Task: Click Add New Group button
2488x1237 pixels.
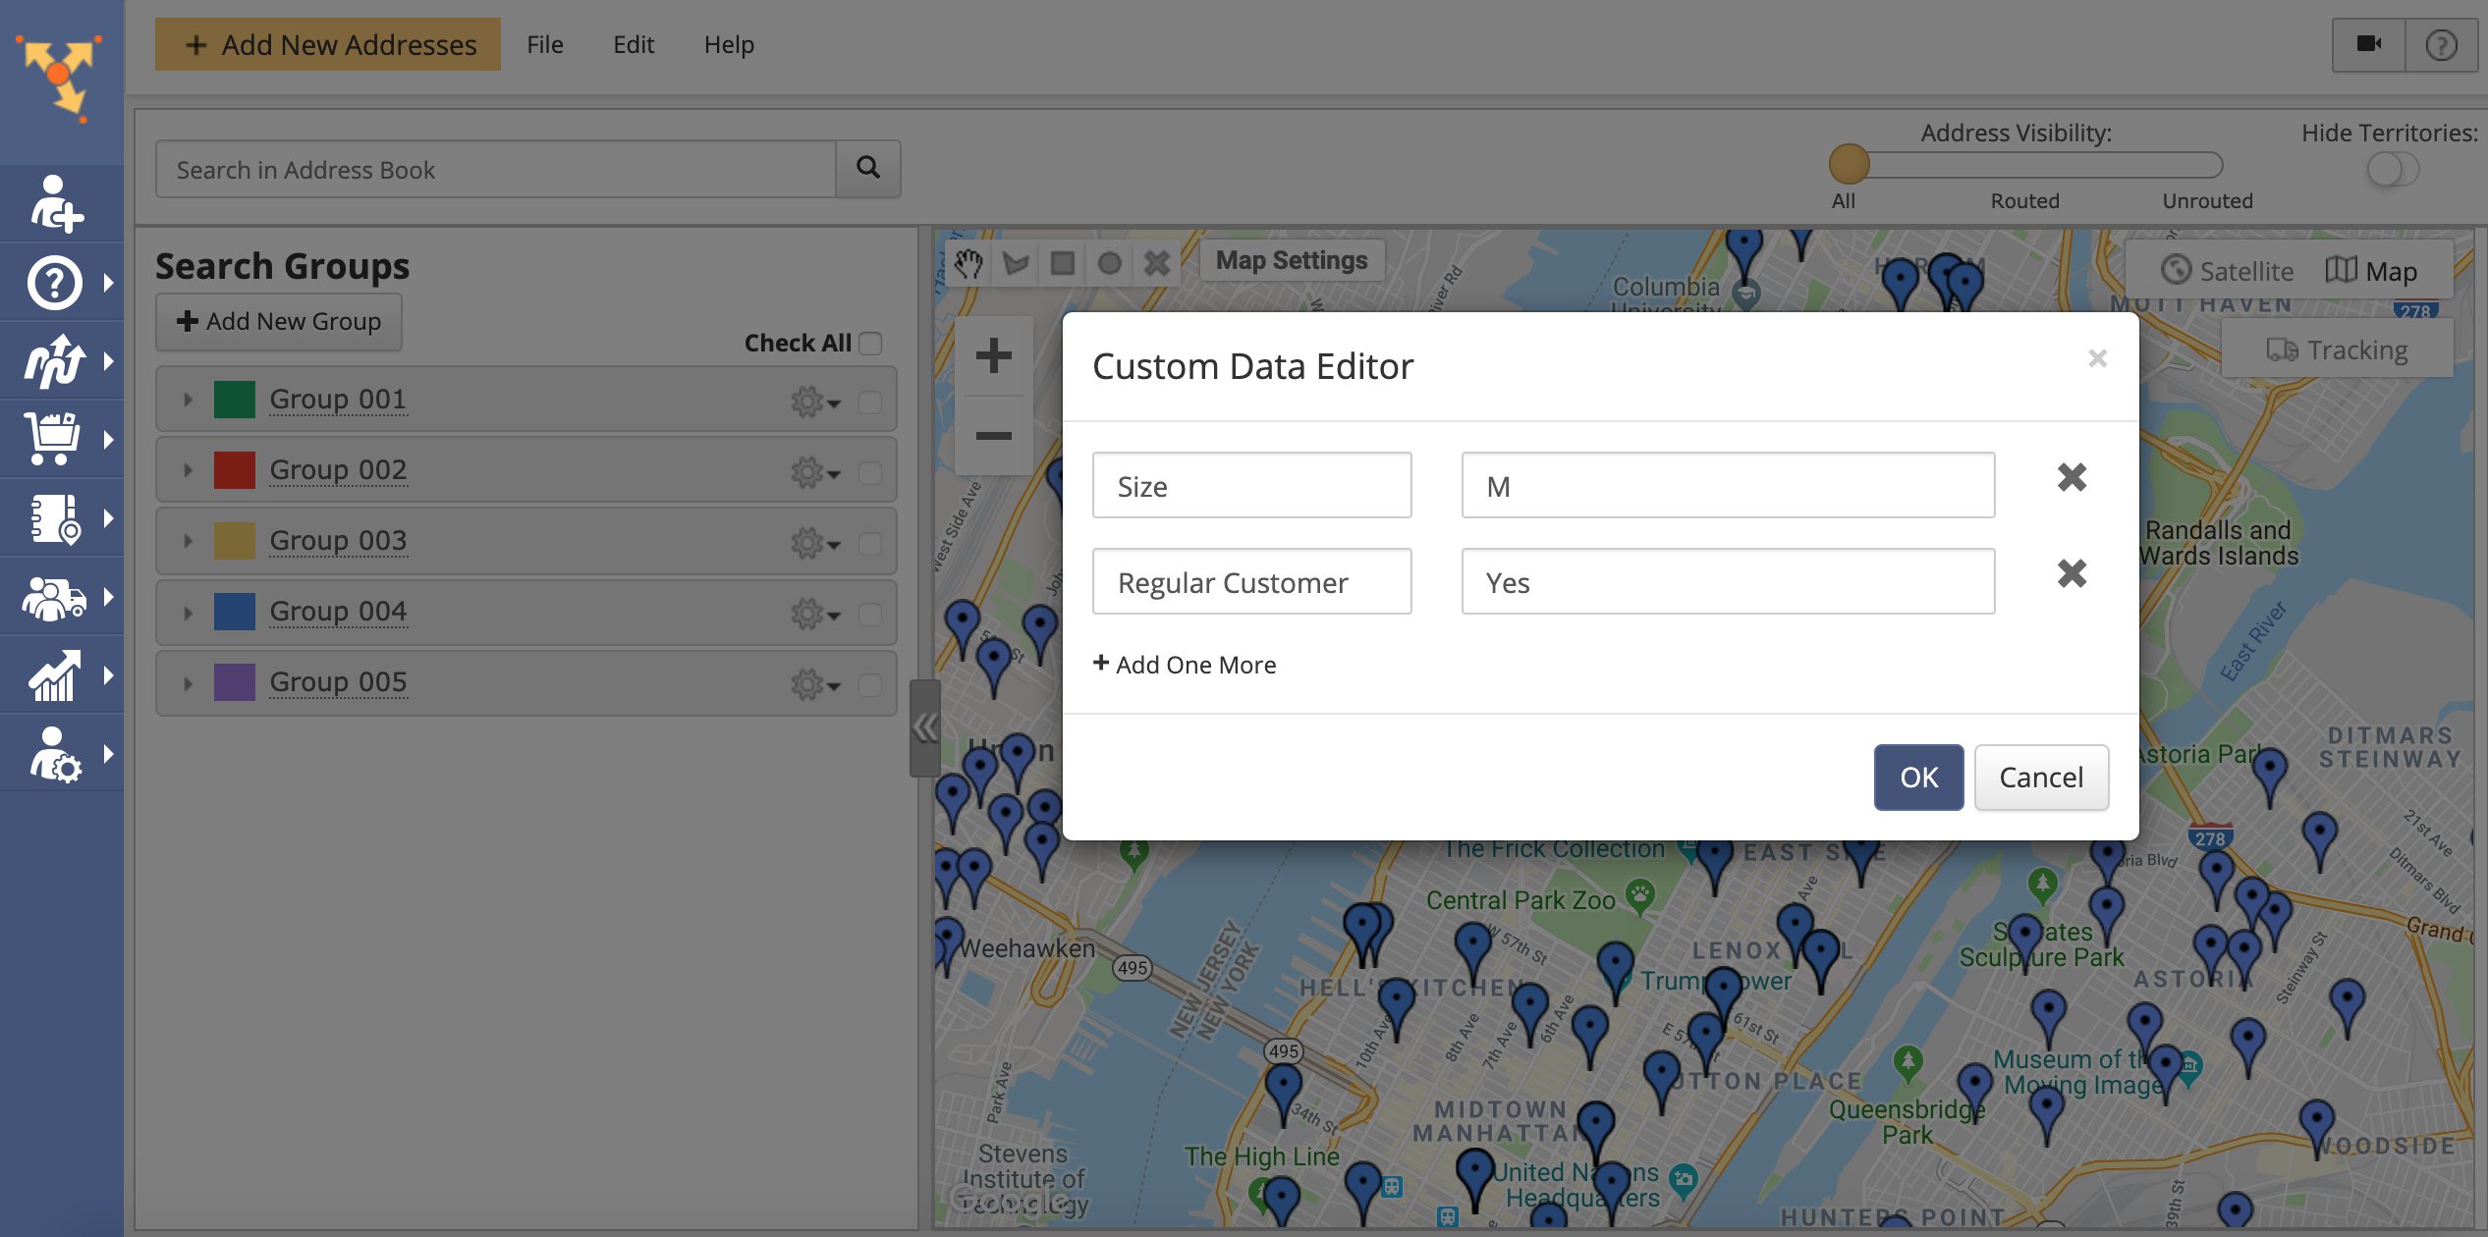Action: [279, 321]
